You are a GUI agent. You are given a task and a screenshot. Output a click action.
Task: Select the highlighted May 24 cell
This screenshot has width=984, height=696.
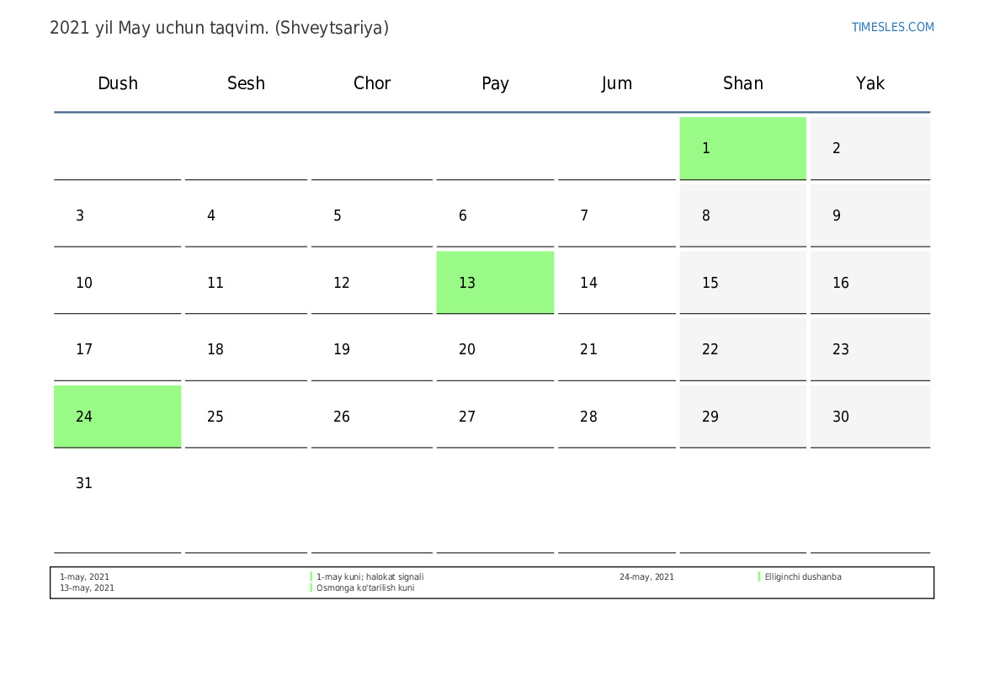point(117,417)
